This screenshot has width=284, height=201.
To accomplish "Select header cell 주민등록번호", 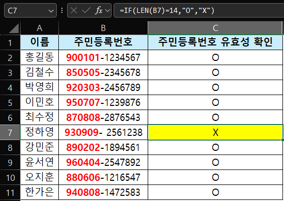I will (x=103, y=42).
